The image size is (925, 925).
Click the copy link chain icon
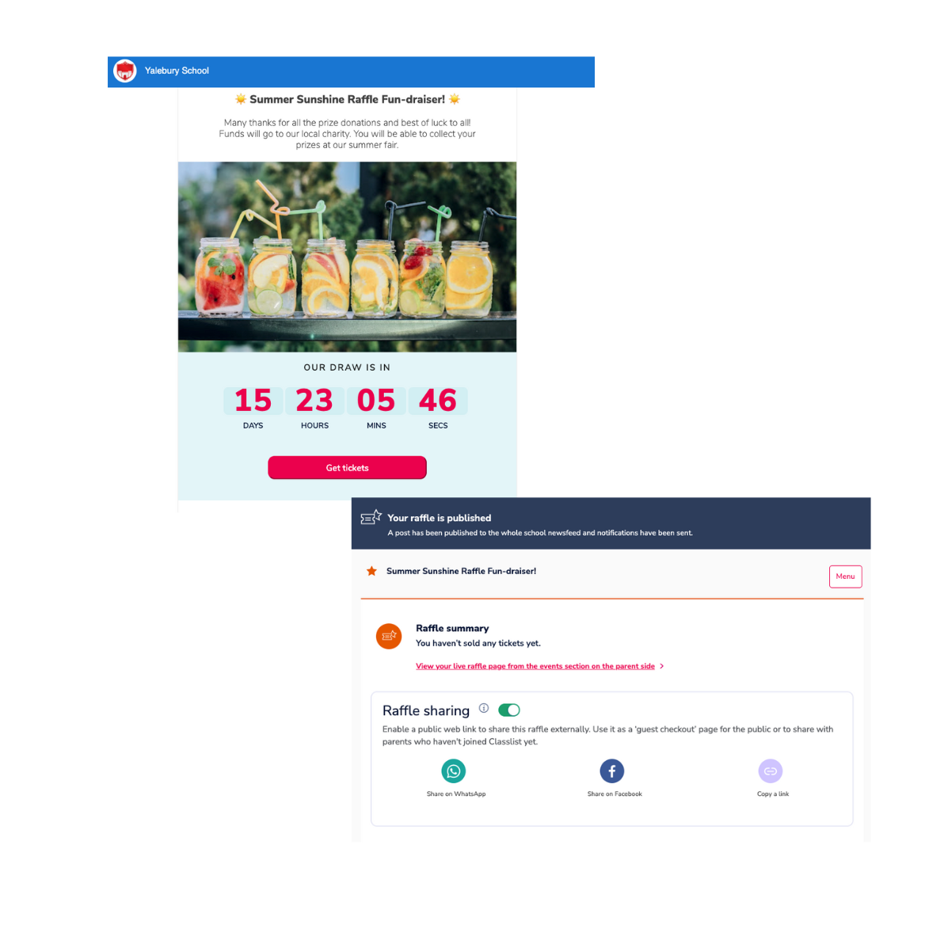click(x=771, y=771)
